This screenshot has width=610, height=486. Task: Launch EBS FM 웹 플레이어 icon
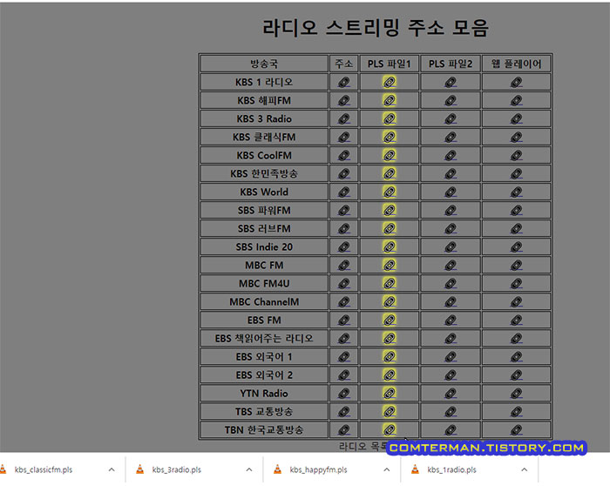[516, 321]
